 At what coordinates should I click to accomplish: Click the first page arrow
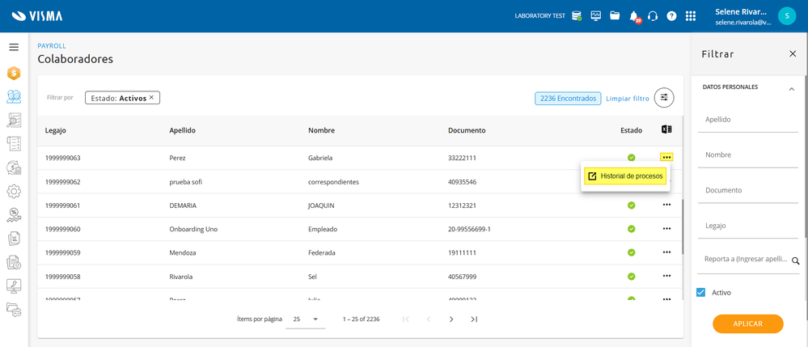(x=405, y=319)
